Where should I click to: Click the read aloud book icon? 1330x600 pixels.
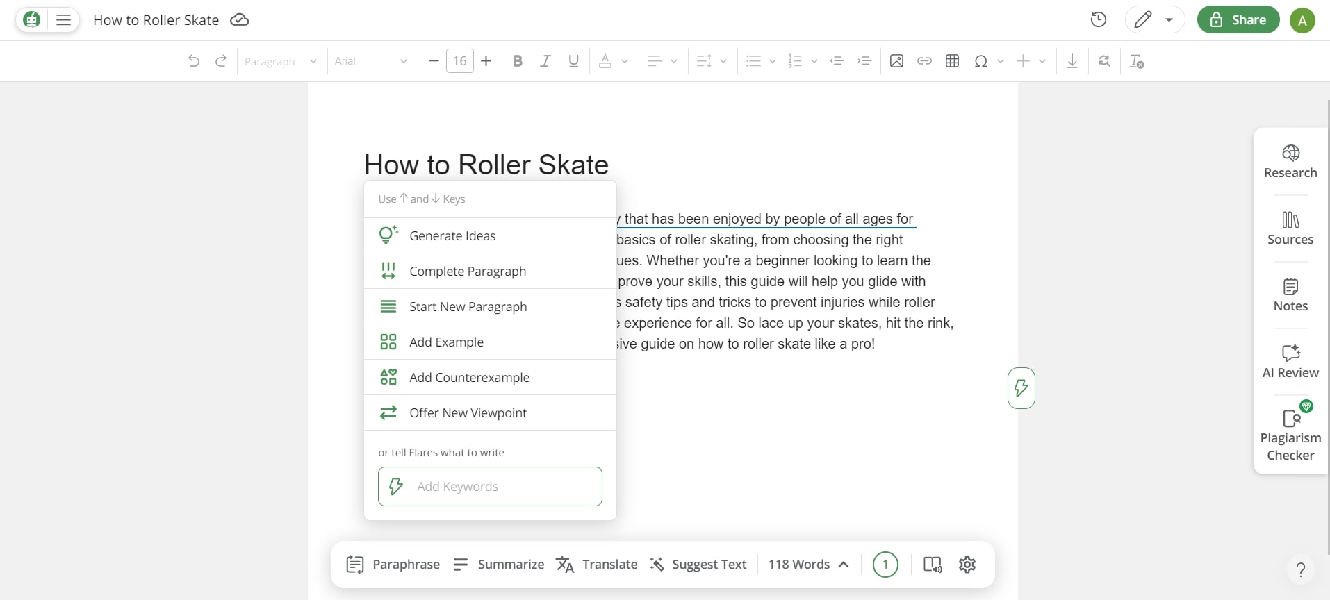click(933, 564)
